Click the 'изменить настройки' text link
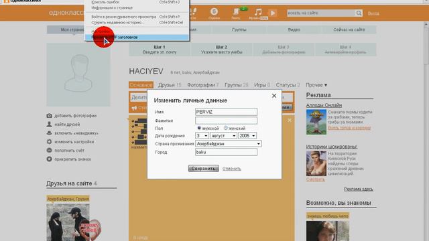 (74, 141)
